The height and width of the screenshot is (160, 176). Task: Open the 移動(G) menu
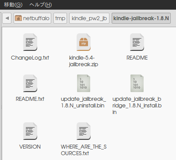point(13,5)
